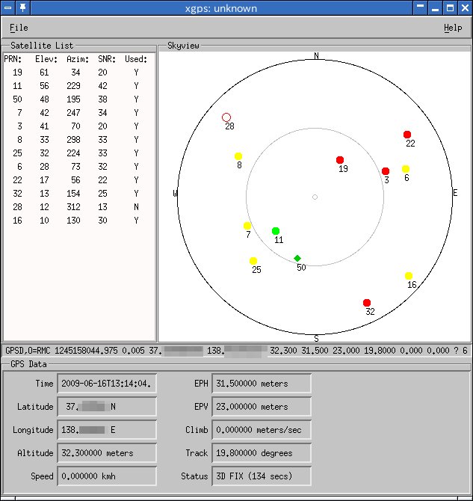Click the green diamond satellite 50 marker
Screen dimensions: 473x501
(x=297, y=258)
